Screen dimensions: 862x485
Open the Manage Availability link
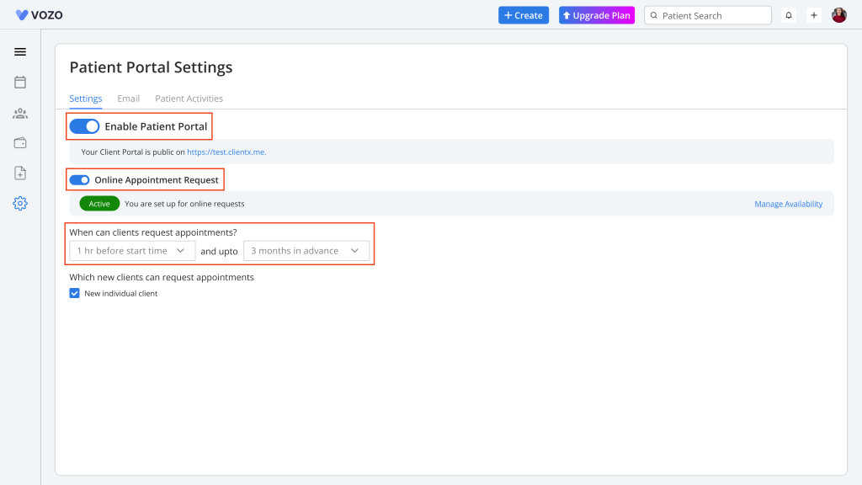coord(788,204)
